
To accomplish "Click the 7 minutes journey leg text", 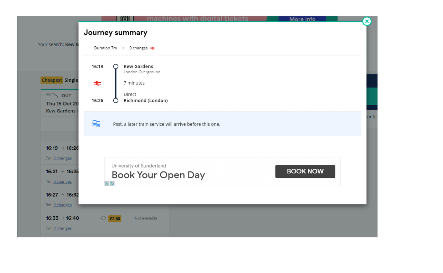I will coord(134,83).
